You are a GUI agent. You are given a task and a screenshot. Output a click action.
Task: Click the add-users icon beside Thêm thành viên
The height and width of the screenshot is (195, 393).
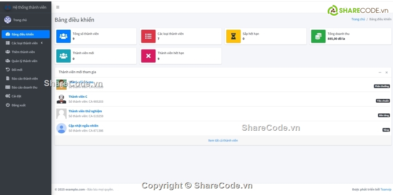click(8, 52)
